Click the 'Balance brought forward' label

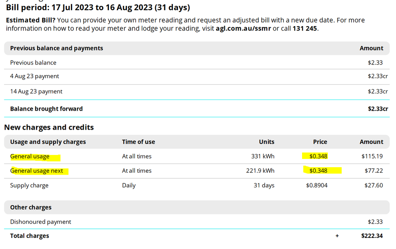(x=46, y=109)
